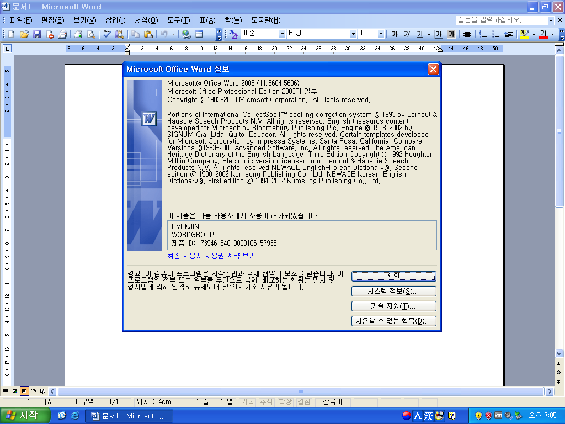The image size is (565, 424).
Task: Open the font size 10 dropdown
Action: click(381, 34)
